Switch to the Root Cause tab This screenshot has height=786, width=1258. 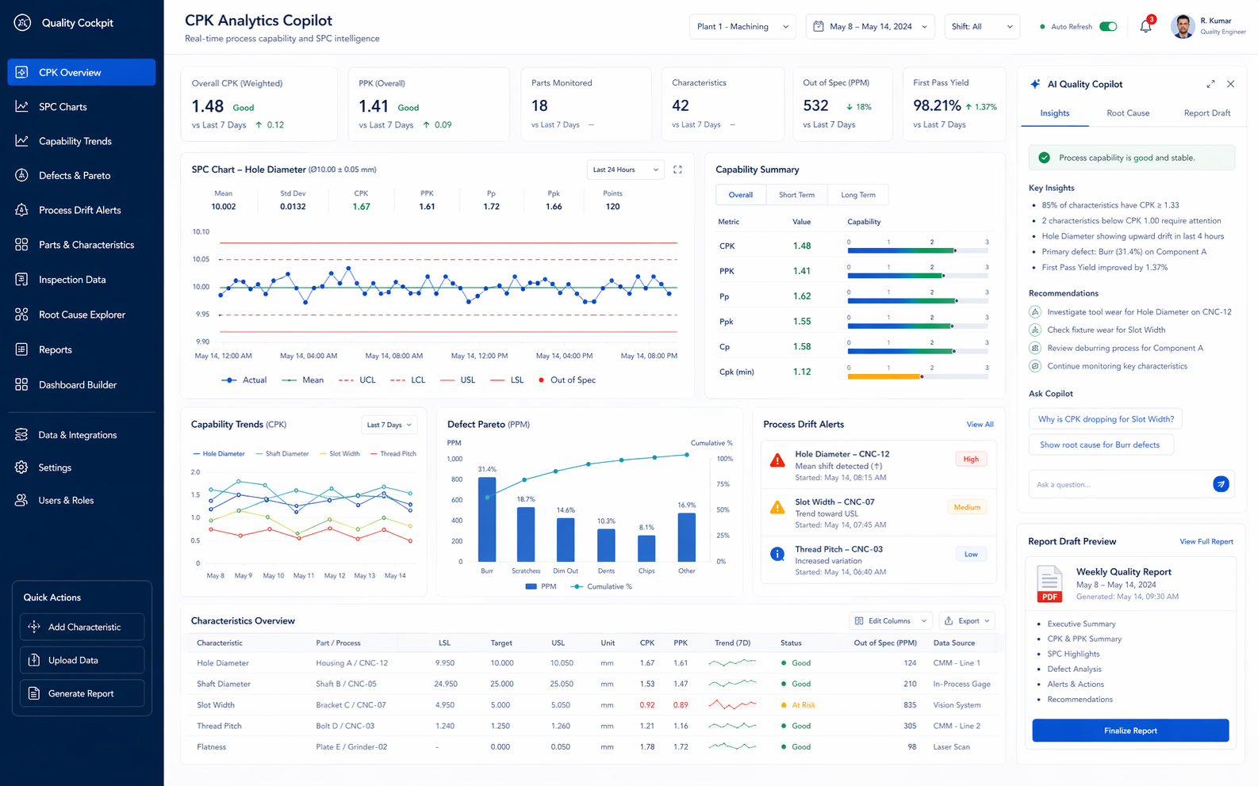click(1128, 113)
